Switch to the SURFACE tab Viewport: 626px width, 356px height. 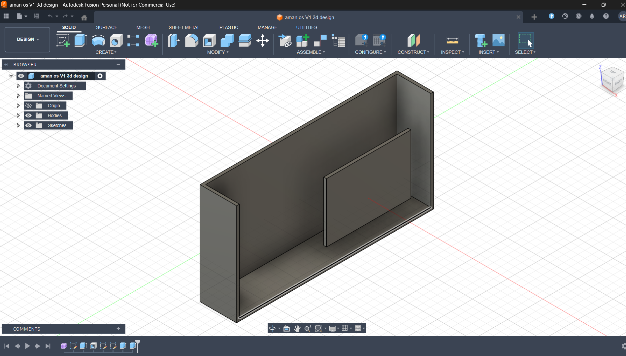tap(107, 27)
